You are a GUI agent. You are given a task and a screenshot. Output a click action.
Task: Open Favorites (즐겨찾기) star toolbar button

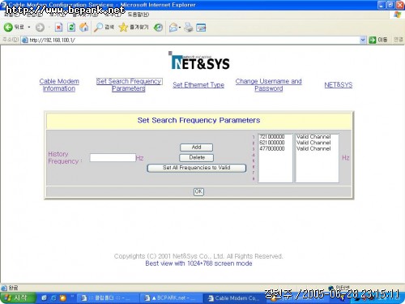pos(134,28)
